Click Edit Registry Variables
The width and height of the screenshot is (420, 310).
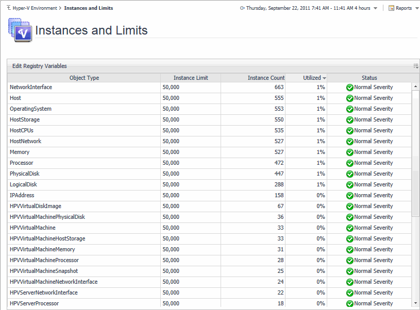[39, 66]
